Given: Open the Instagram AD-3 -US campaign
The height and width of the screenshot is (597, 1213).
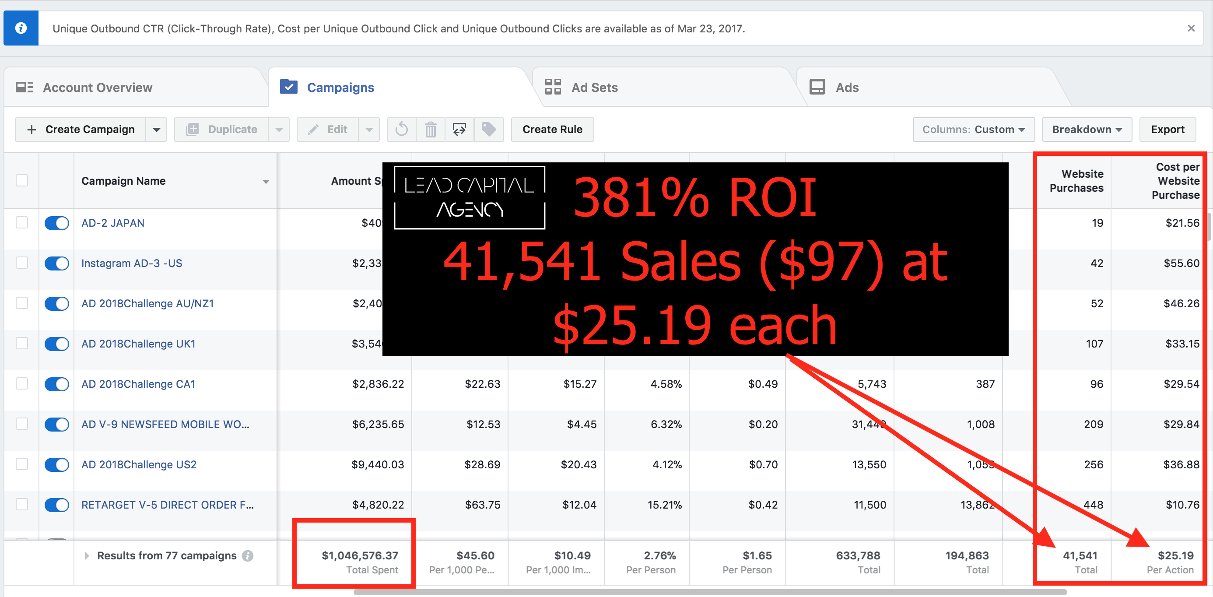Looking at the screenshot, I should coord(132,263).
